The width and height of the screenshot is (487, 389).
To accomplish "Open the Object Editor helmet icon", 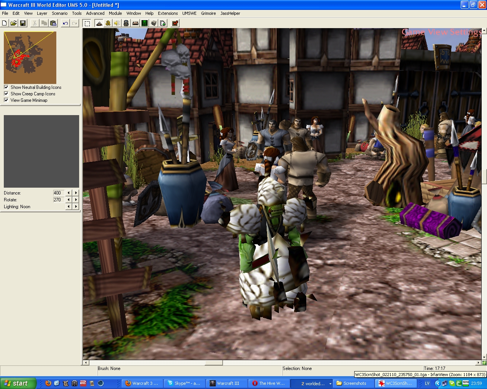I will pos(126,23).
